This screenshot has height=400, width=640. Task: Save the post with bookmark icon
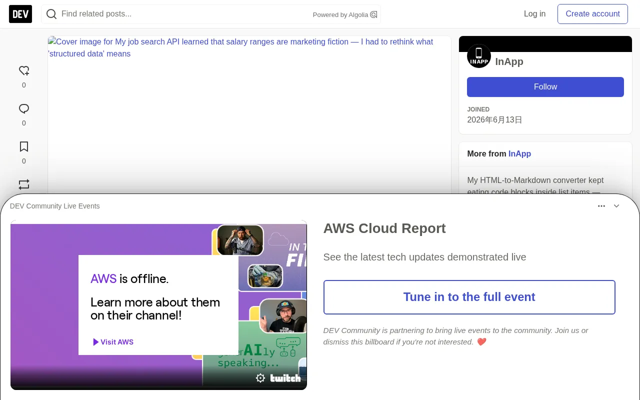pos(24,146)
